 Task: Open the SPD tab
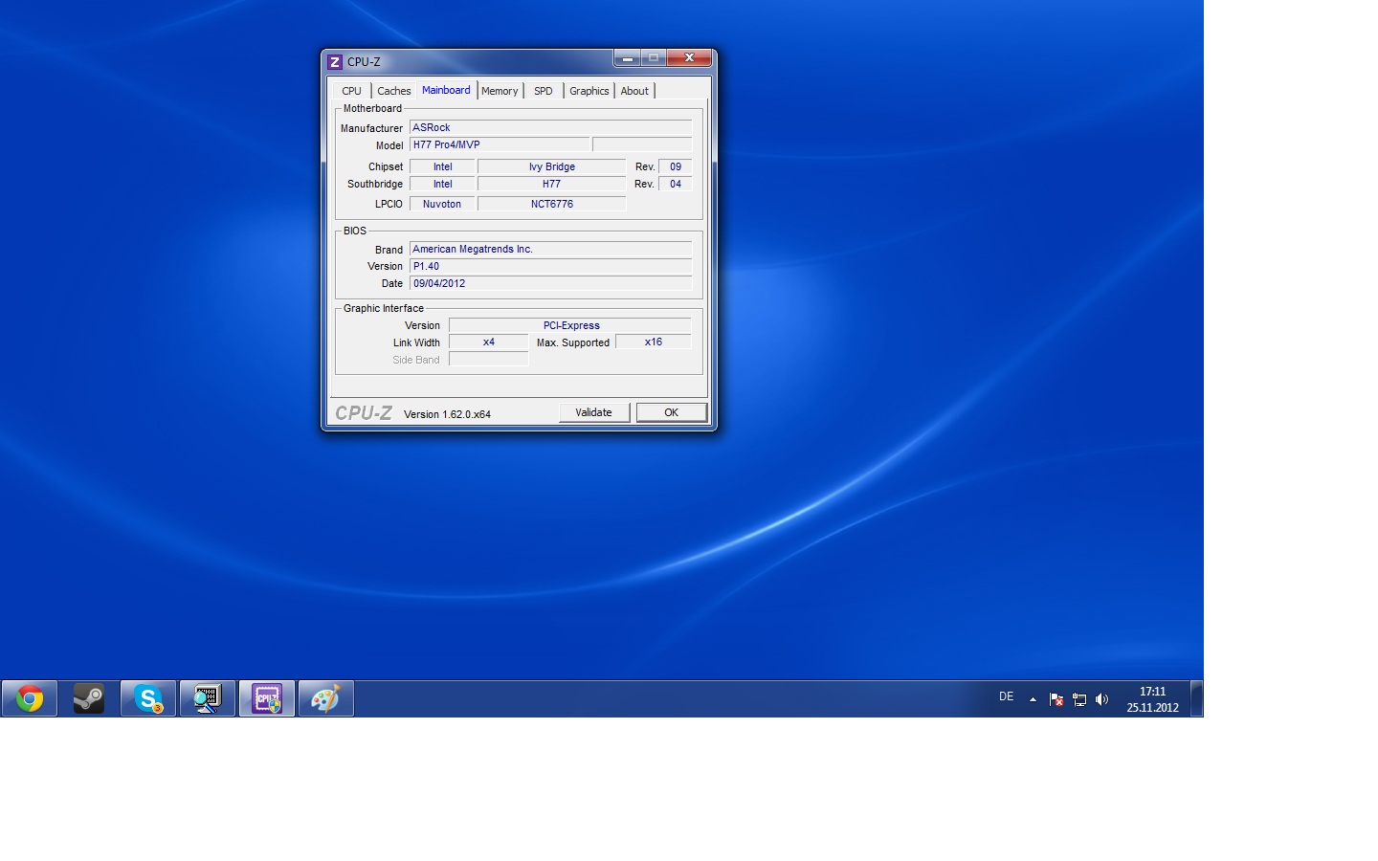click(544, 91)
